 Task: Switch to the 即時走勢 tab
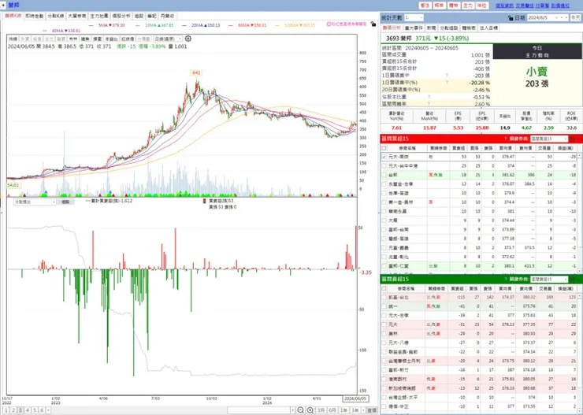[x=34, y=16]
